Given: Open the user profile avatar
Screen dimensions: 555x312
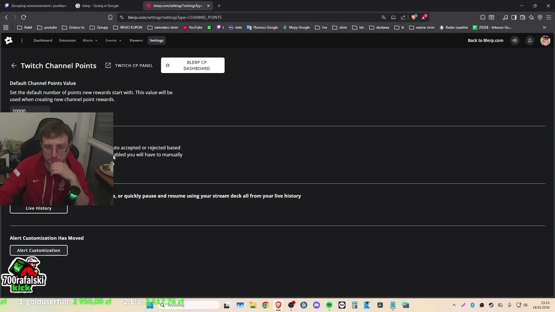Looking at the screenshot, I should (545, 40).
